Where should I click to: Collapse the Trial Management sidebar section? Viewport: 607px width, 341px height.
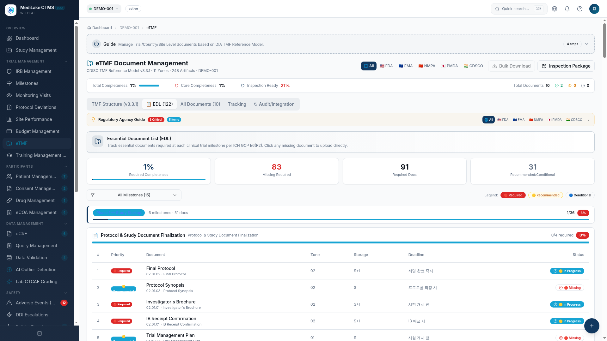66,61
